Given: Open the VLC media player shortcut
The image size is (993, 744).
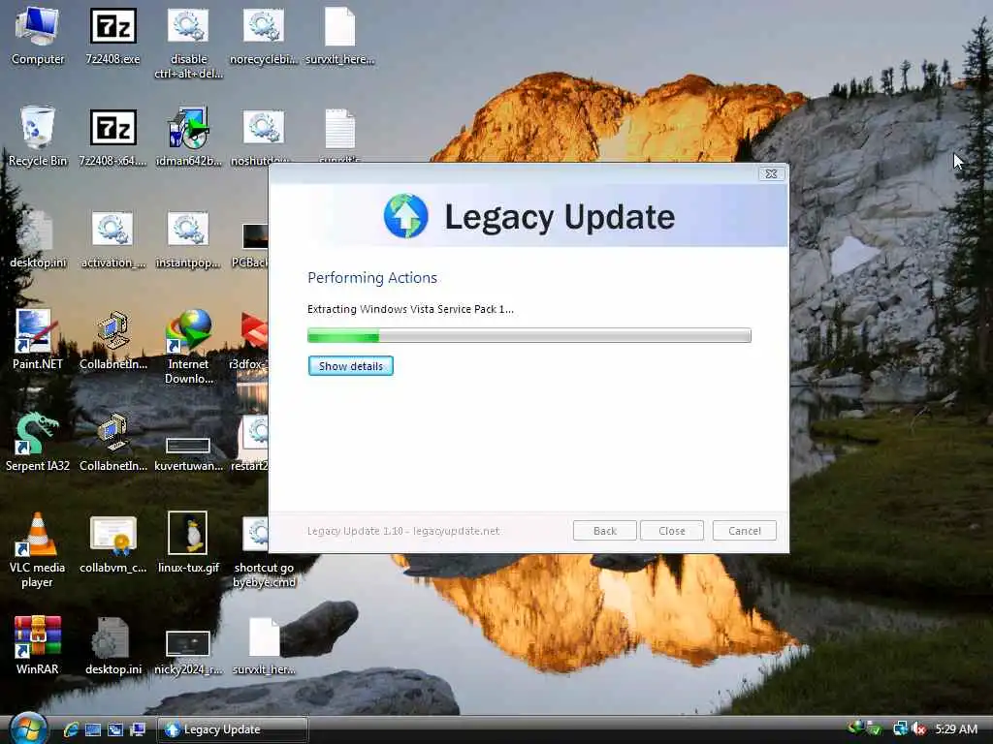Looking at the screenshot, I should (x=38, y=550).
